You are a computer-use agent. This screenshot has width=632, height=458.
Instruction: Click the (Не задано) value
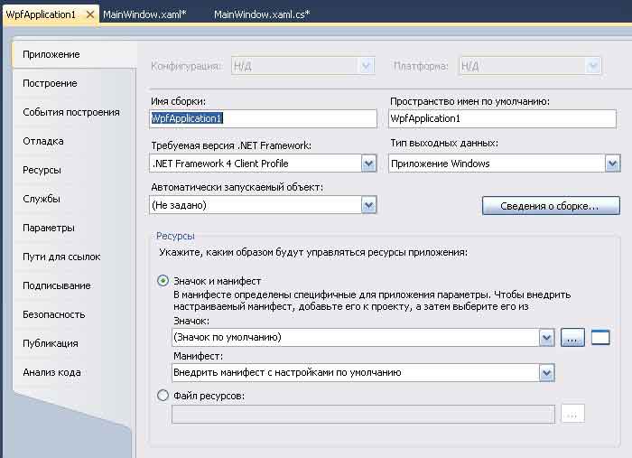click(179, 205)
